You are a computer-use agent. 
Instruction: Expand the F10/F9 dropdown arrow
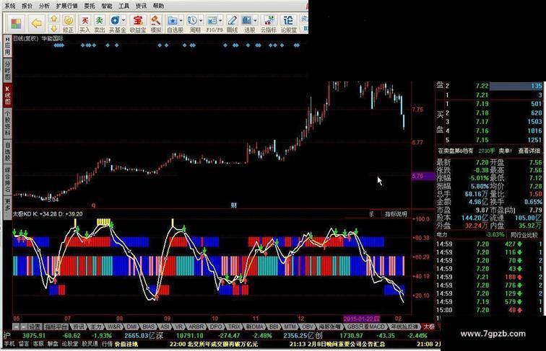[x=220, y=20]
